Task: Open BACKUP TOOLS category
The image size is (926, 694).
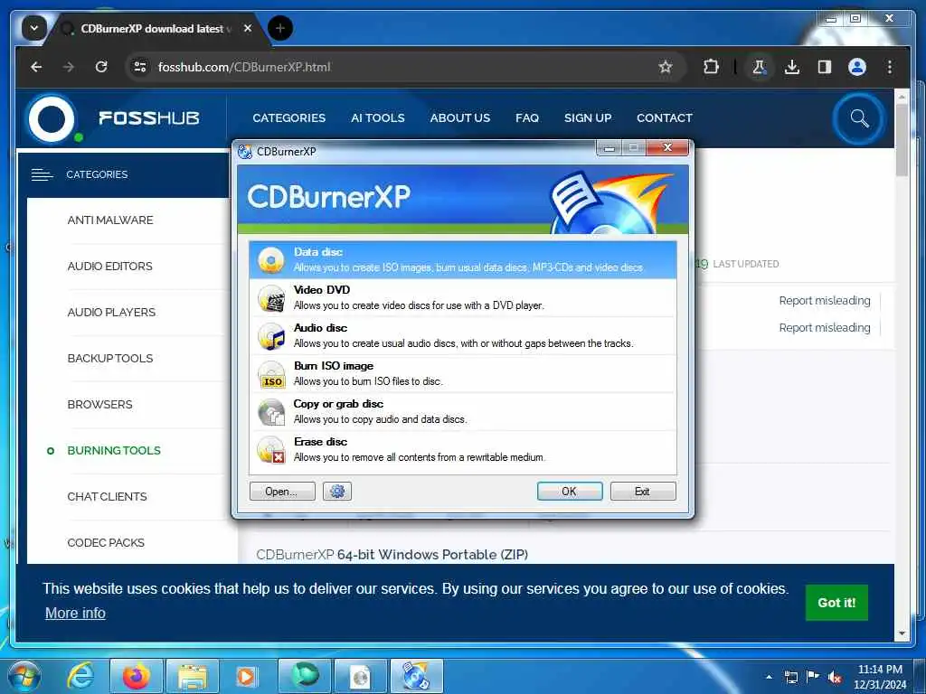Action: point(110,358)
